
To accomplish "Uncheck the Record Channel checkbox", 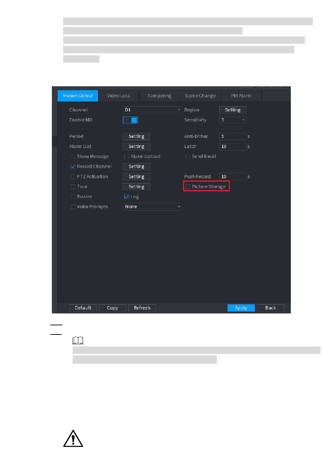I will (x=73, y=166).
